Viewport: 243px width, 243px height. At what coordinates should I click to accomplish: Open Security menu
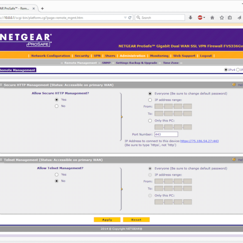82,56
